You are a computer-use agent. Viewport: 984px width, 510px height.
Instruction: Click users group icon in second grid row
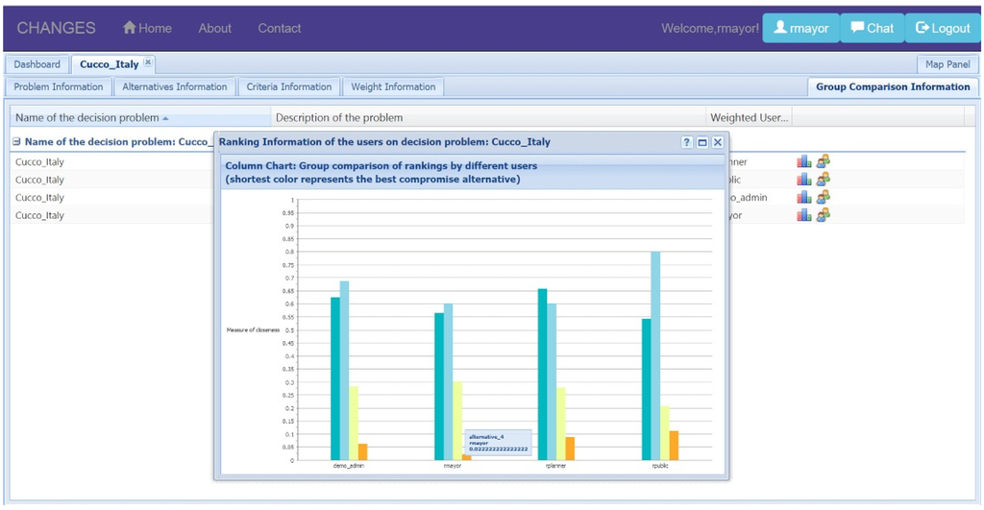pos(824,180)
